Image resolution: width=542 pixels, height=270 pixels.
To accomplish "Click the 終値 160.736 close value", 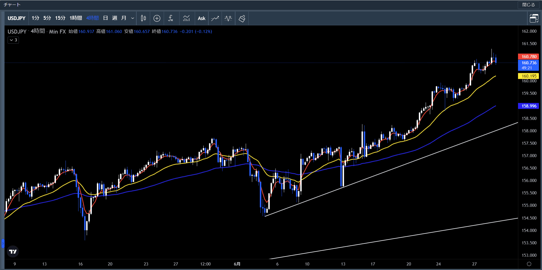I will [165, 32].
